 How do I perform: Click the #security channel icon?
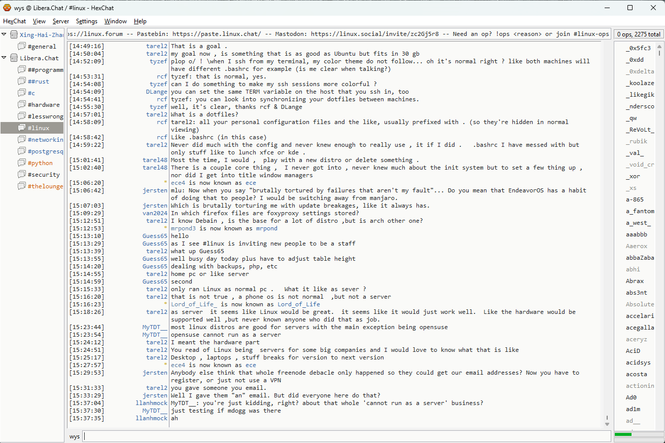click(22, 175)
